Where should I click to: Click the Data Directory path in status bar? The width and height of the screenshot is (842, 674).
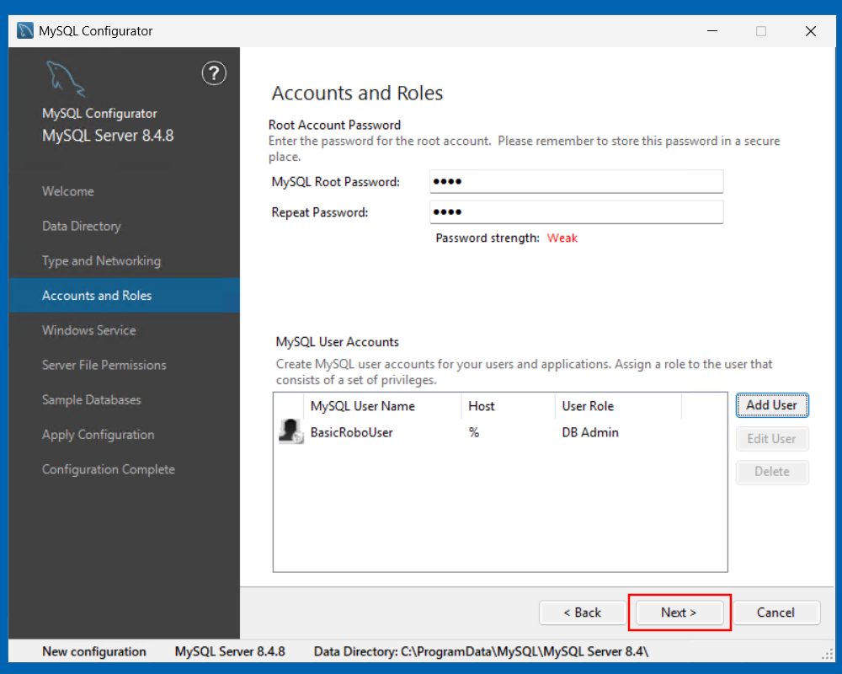click(481, 651)
